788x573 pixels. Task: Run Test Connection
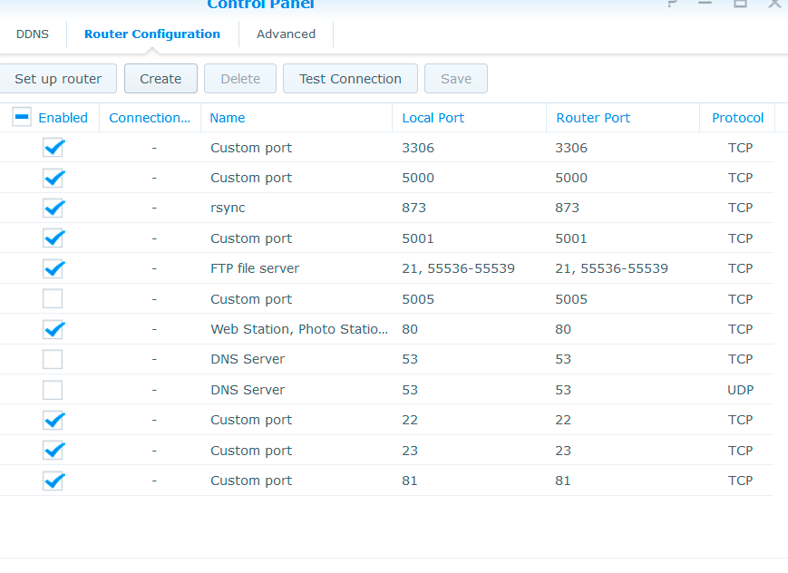[350, 79]
